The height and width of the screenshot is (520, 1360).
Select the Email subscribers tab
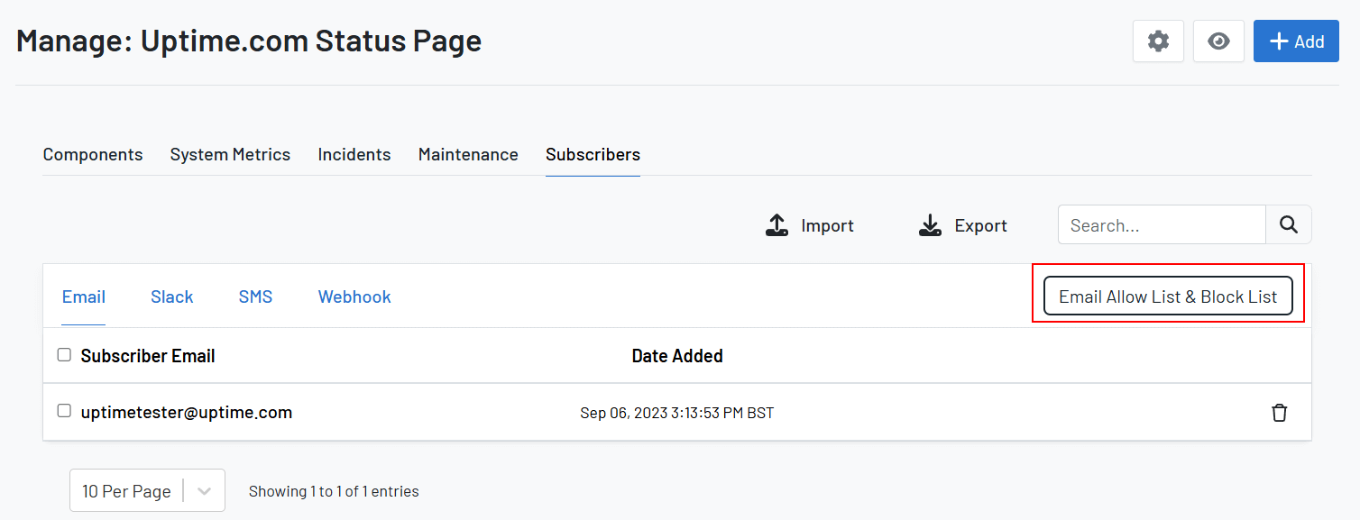click(84, 296)
